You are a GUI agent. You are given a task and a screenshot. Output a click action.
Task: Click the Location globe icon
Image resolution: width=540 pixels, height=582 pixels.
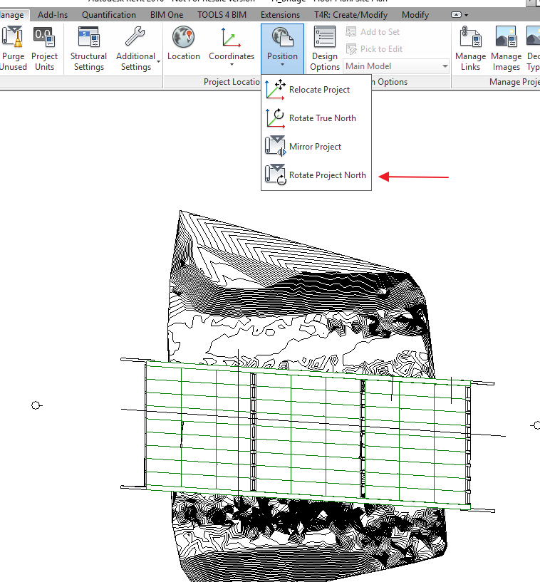pos(183,37)
